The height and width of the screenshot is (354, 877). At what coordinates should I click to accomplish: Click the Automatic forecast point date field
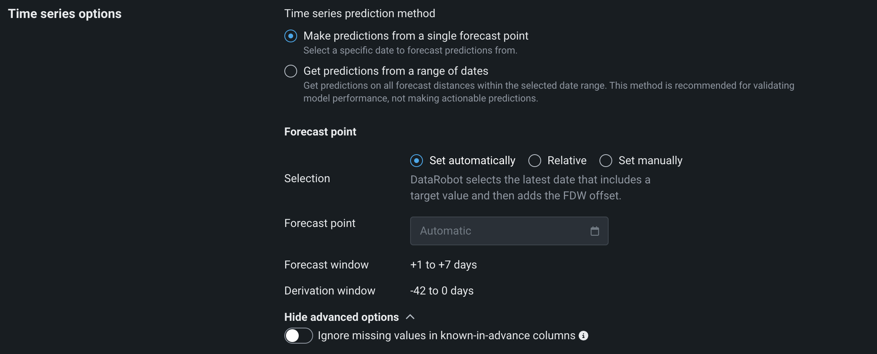click(499, 231)
